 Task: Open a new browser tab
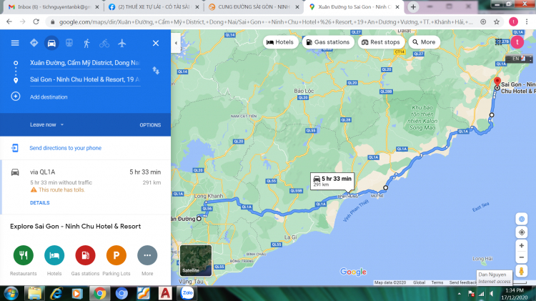413,7
